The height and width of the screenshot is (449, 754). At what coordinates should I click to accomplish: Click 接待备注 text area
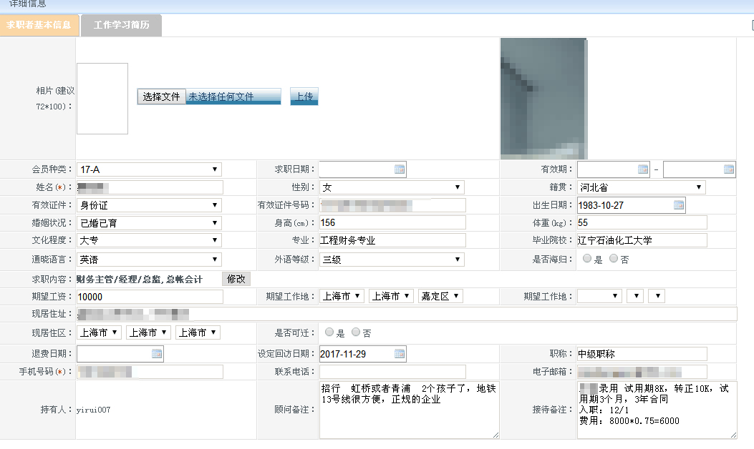click(657, 410)
